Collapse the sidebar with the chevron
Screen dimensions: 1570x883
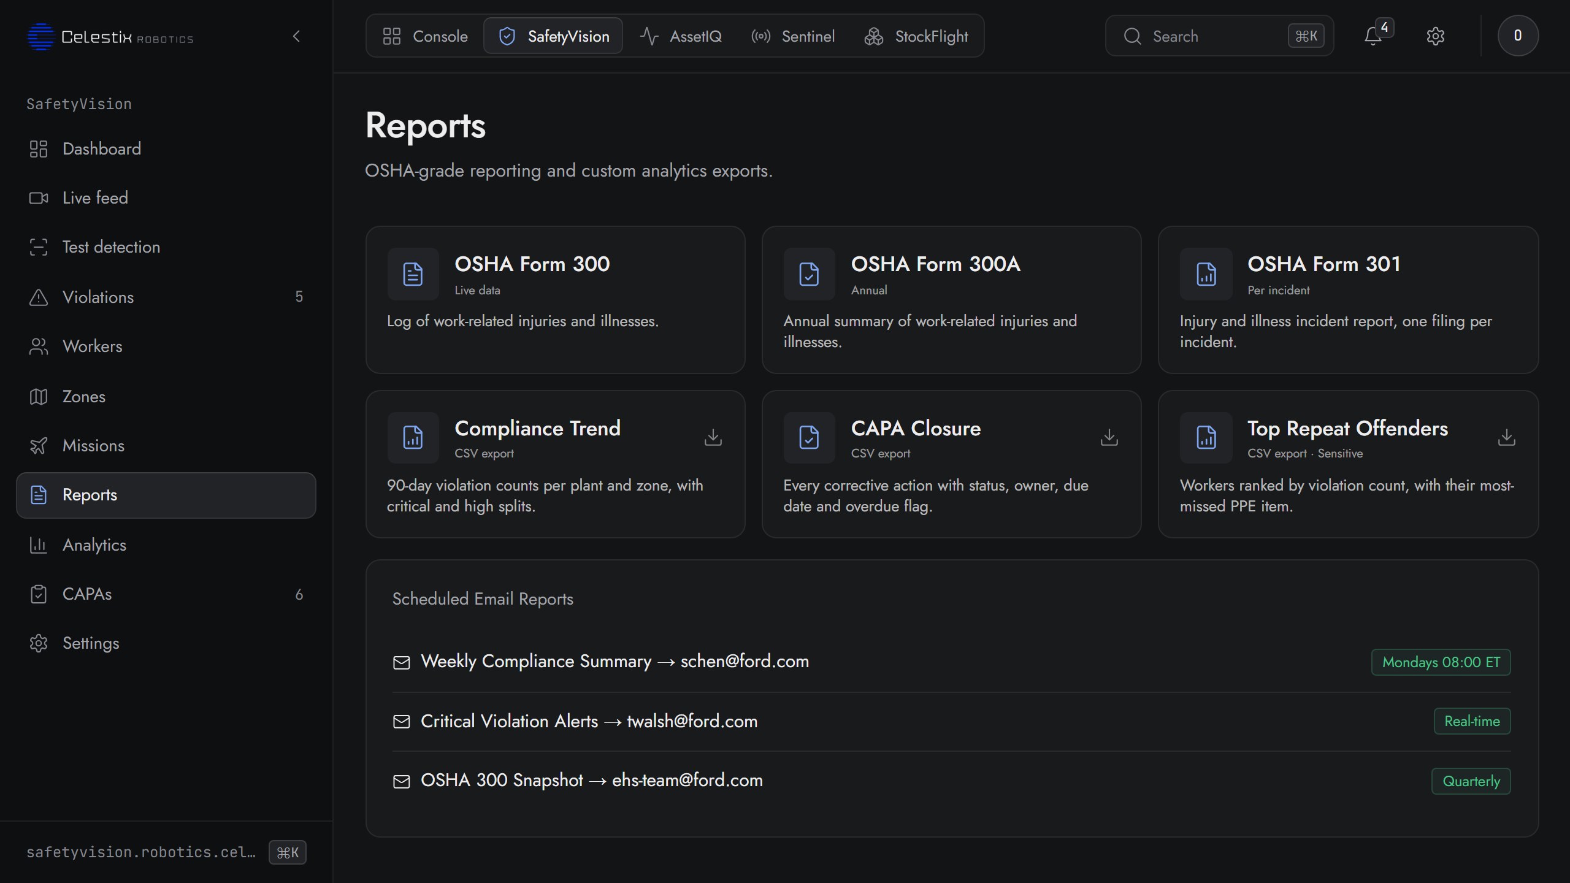pyautogui.click(x=297, y=36)
